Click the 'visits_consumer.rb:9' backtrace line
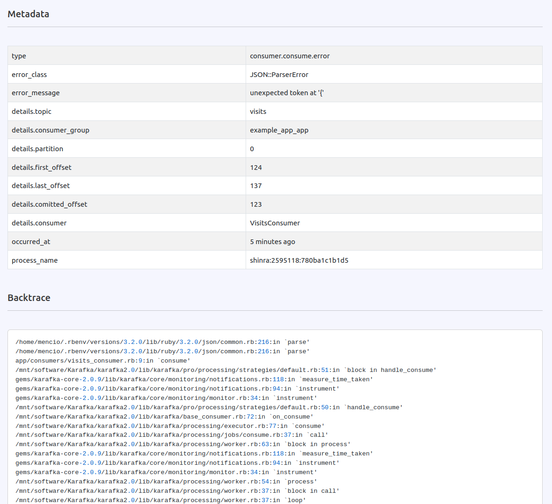 [103, 361]
